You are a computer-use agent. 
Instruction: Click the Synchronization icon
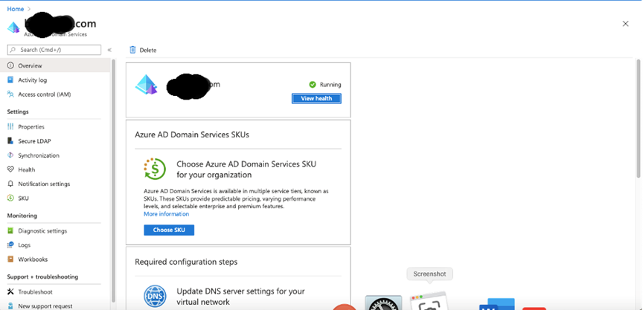tap(10, 155)
